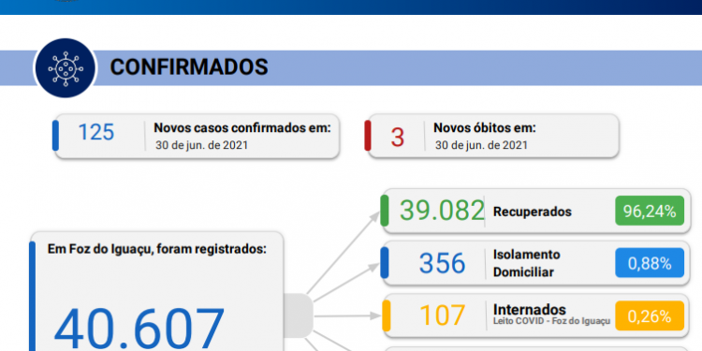
Task: Click the green 96,24% badge
Action: [x=650, y=211]
